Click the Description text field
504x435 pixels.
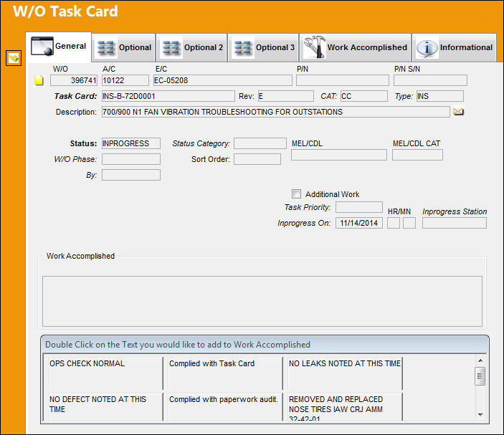pyautogui.click(x=276, y=112)
